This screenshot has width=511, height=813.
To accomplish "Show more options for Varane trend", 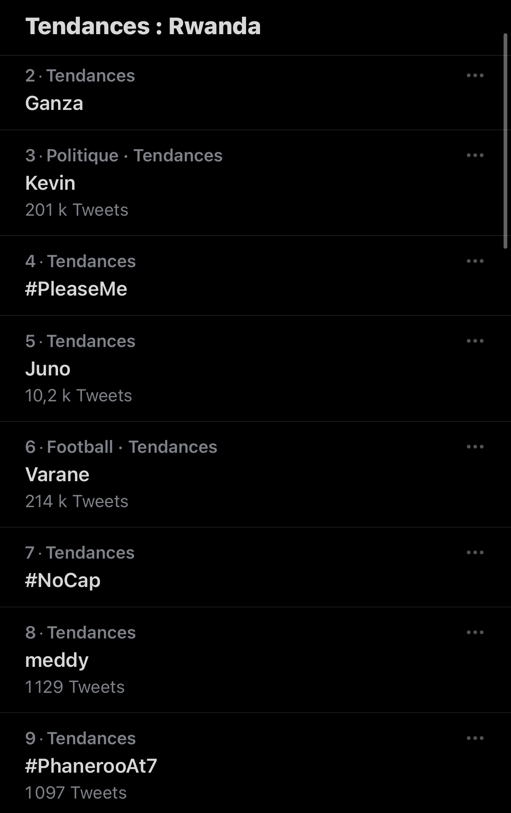I will coord(475,447).
